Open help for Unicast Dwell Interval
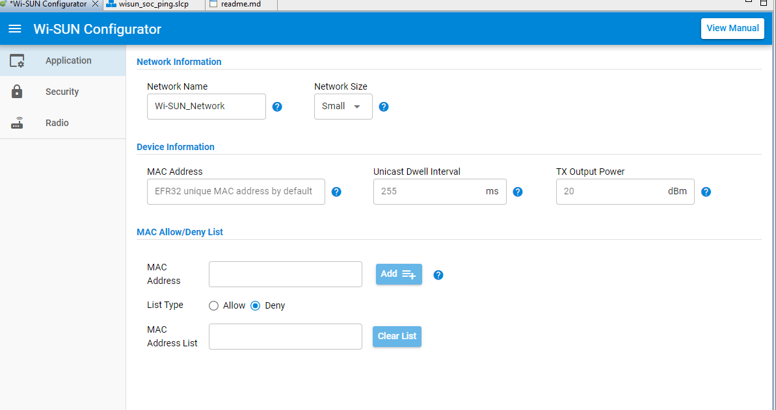Screen dimensions: 776x410 pyautogui.click(x=517, y=192)
